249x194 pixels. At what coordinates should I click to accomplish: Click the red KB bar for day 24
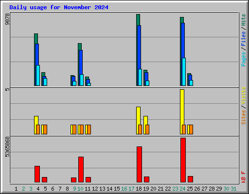183,160
